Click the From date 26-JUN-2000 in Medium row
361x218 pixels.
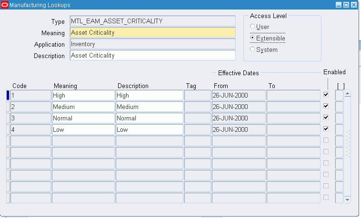click(x=239, y=107)
